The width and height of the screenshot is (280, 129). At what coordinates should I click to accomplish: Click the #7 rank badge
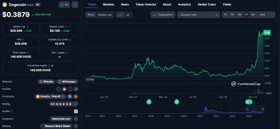pyautogui.click(x=37, y=5)
